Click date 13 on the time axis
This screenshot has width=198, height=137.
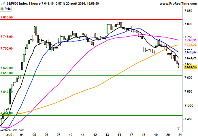[x=107, y=135]
